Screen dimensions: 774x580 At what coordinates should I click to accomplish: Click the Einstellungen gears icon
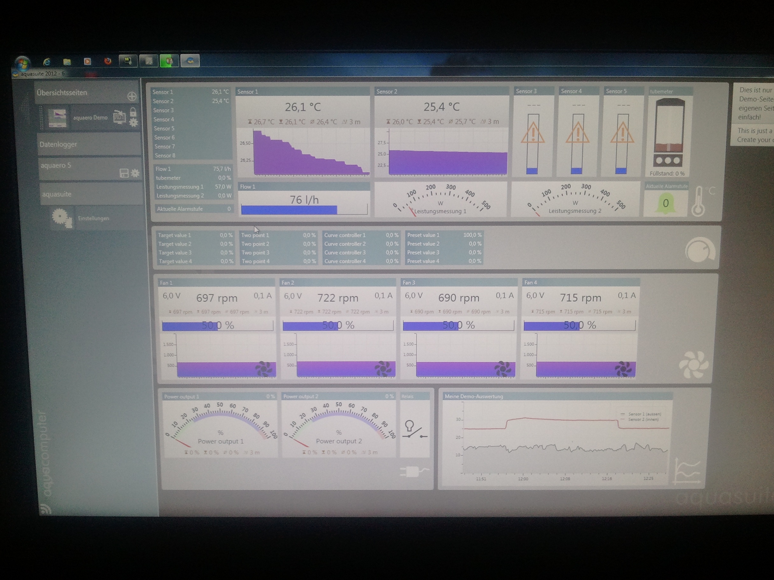62,218
